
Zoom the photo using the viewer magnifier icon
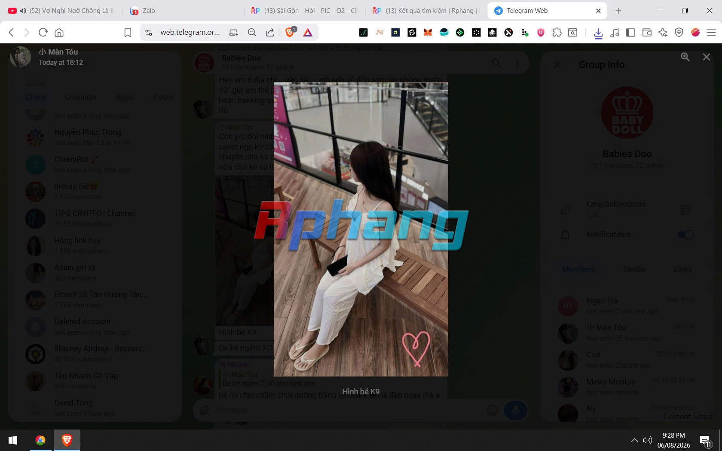coord(685,57)
